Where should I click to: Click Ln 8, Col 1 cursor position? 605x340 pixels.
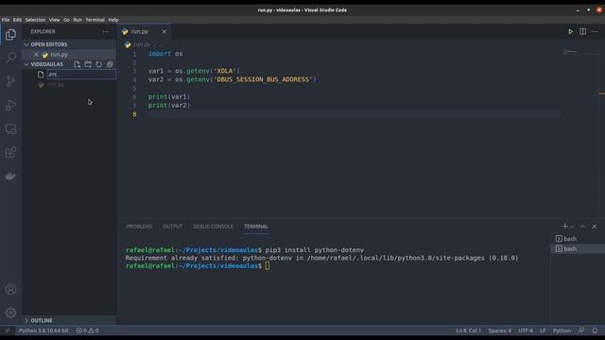(468, 331)
